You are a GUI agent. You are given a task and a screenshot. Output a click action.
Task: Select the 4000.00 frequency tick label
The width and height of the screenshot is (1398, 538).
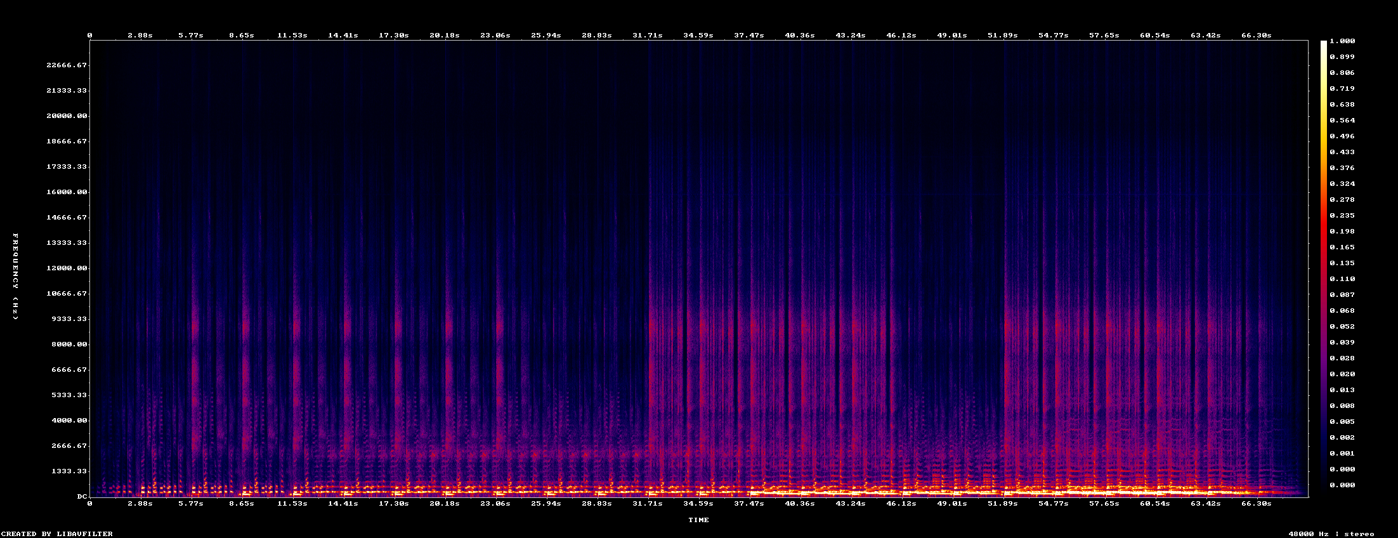tap(69, 421)
